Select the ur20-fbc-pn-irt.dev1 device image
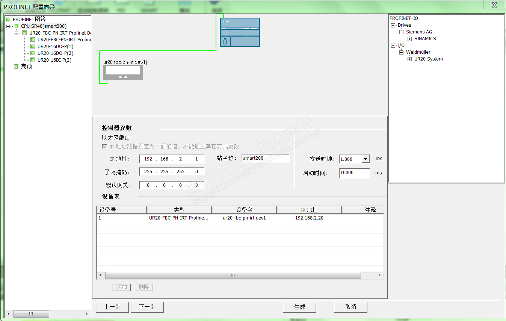Viewport: 506px width, 321px height. [123, 73]
